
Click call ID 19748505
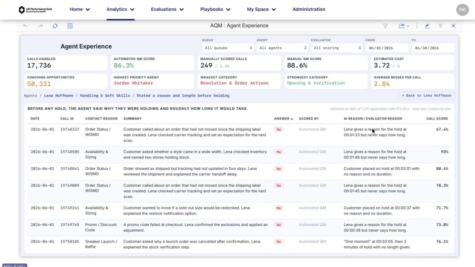(x=70, y=152)
